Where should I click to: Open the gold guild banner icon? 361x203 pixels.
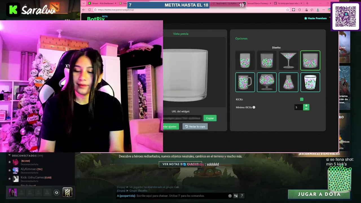click(x=67, y=192)
